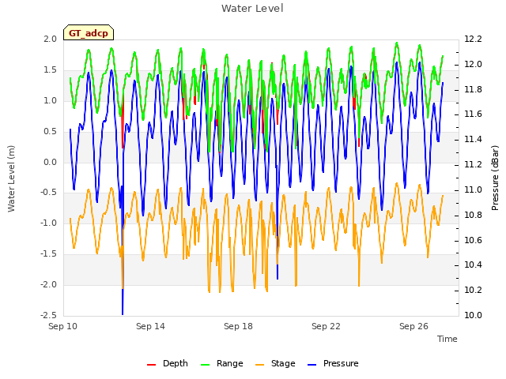Viewport: 506px width, 379px height.
Task: Click the Sep 22 tick label
Action: click(326, 326)
